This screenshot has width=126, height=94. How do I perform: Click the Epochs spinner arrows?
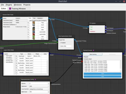coord(48,84)
